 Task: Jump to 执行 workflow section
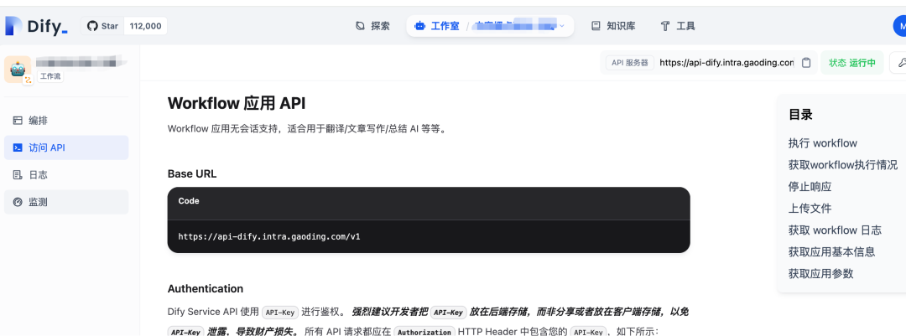pyautogui.click(x=822, y=143)
